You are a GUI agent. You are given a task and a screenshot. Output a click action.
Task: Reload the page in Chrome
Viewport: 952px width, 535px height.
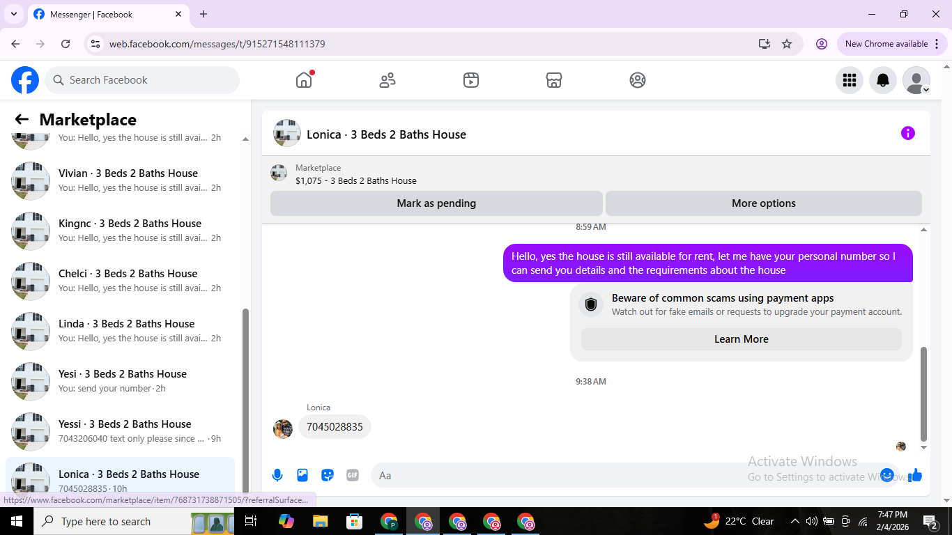click(66, 44)
